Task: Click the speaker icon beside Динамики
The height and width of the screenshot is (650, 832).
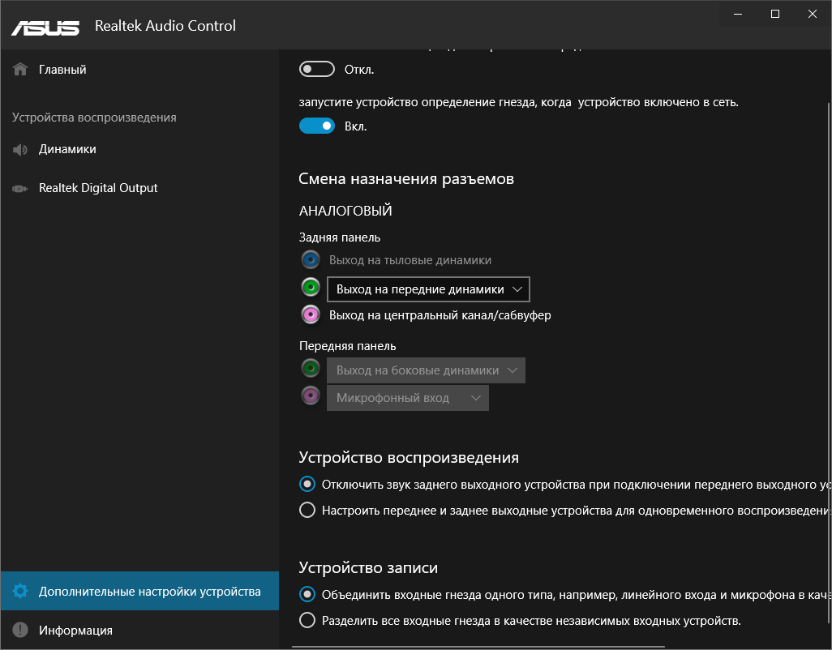Action: (21, 149)
